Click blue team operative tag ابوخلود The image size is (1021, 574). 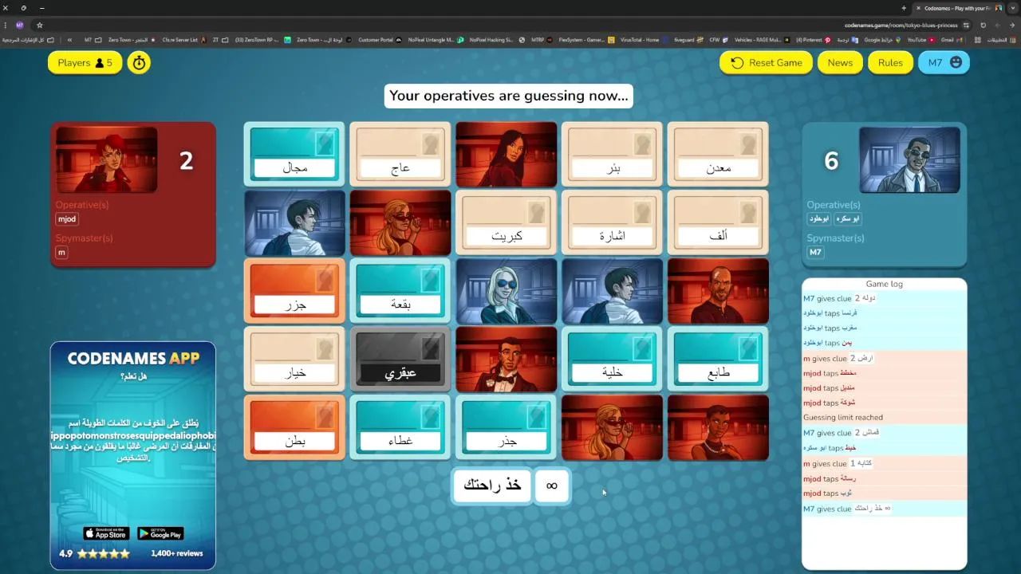pyautogui.click(x=819, y=218)
